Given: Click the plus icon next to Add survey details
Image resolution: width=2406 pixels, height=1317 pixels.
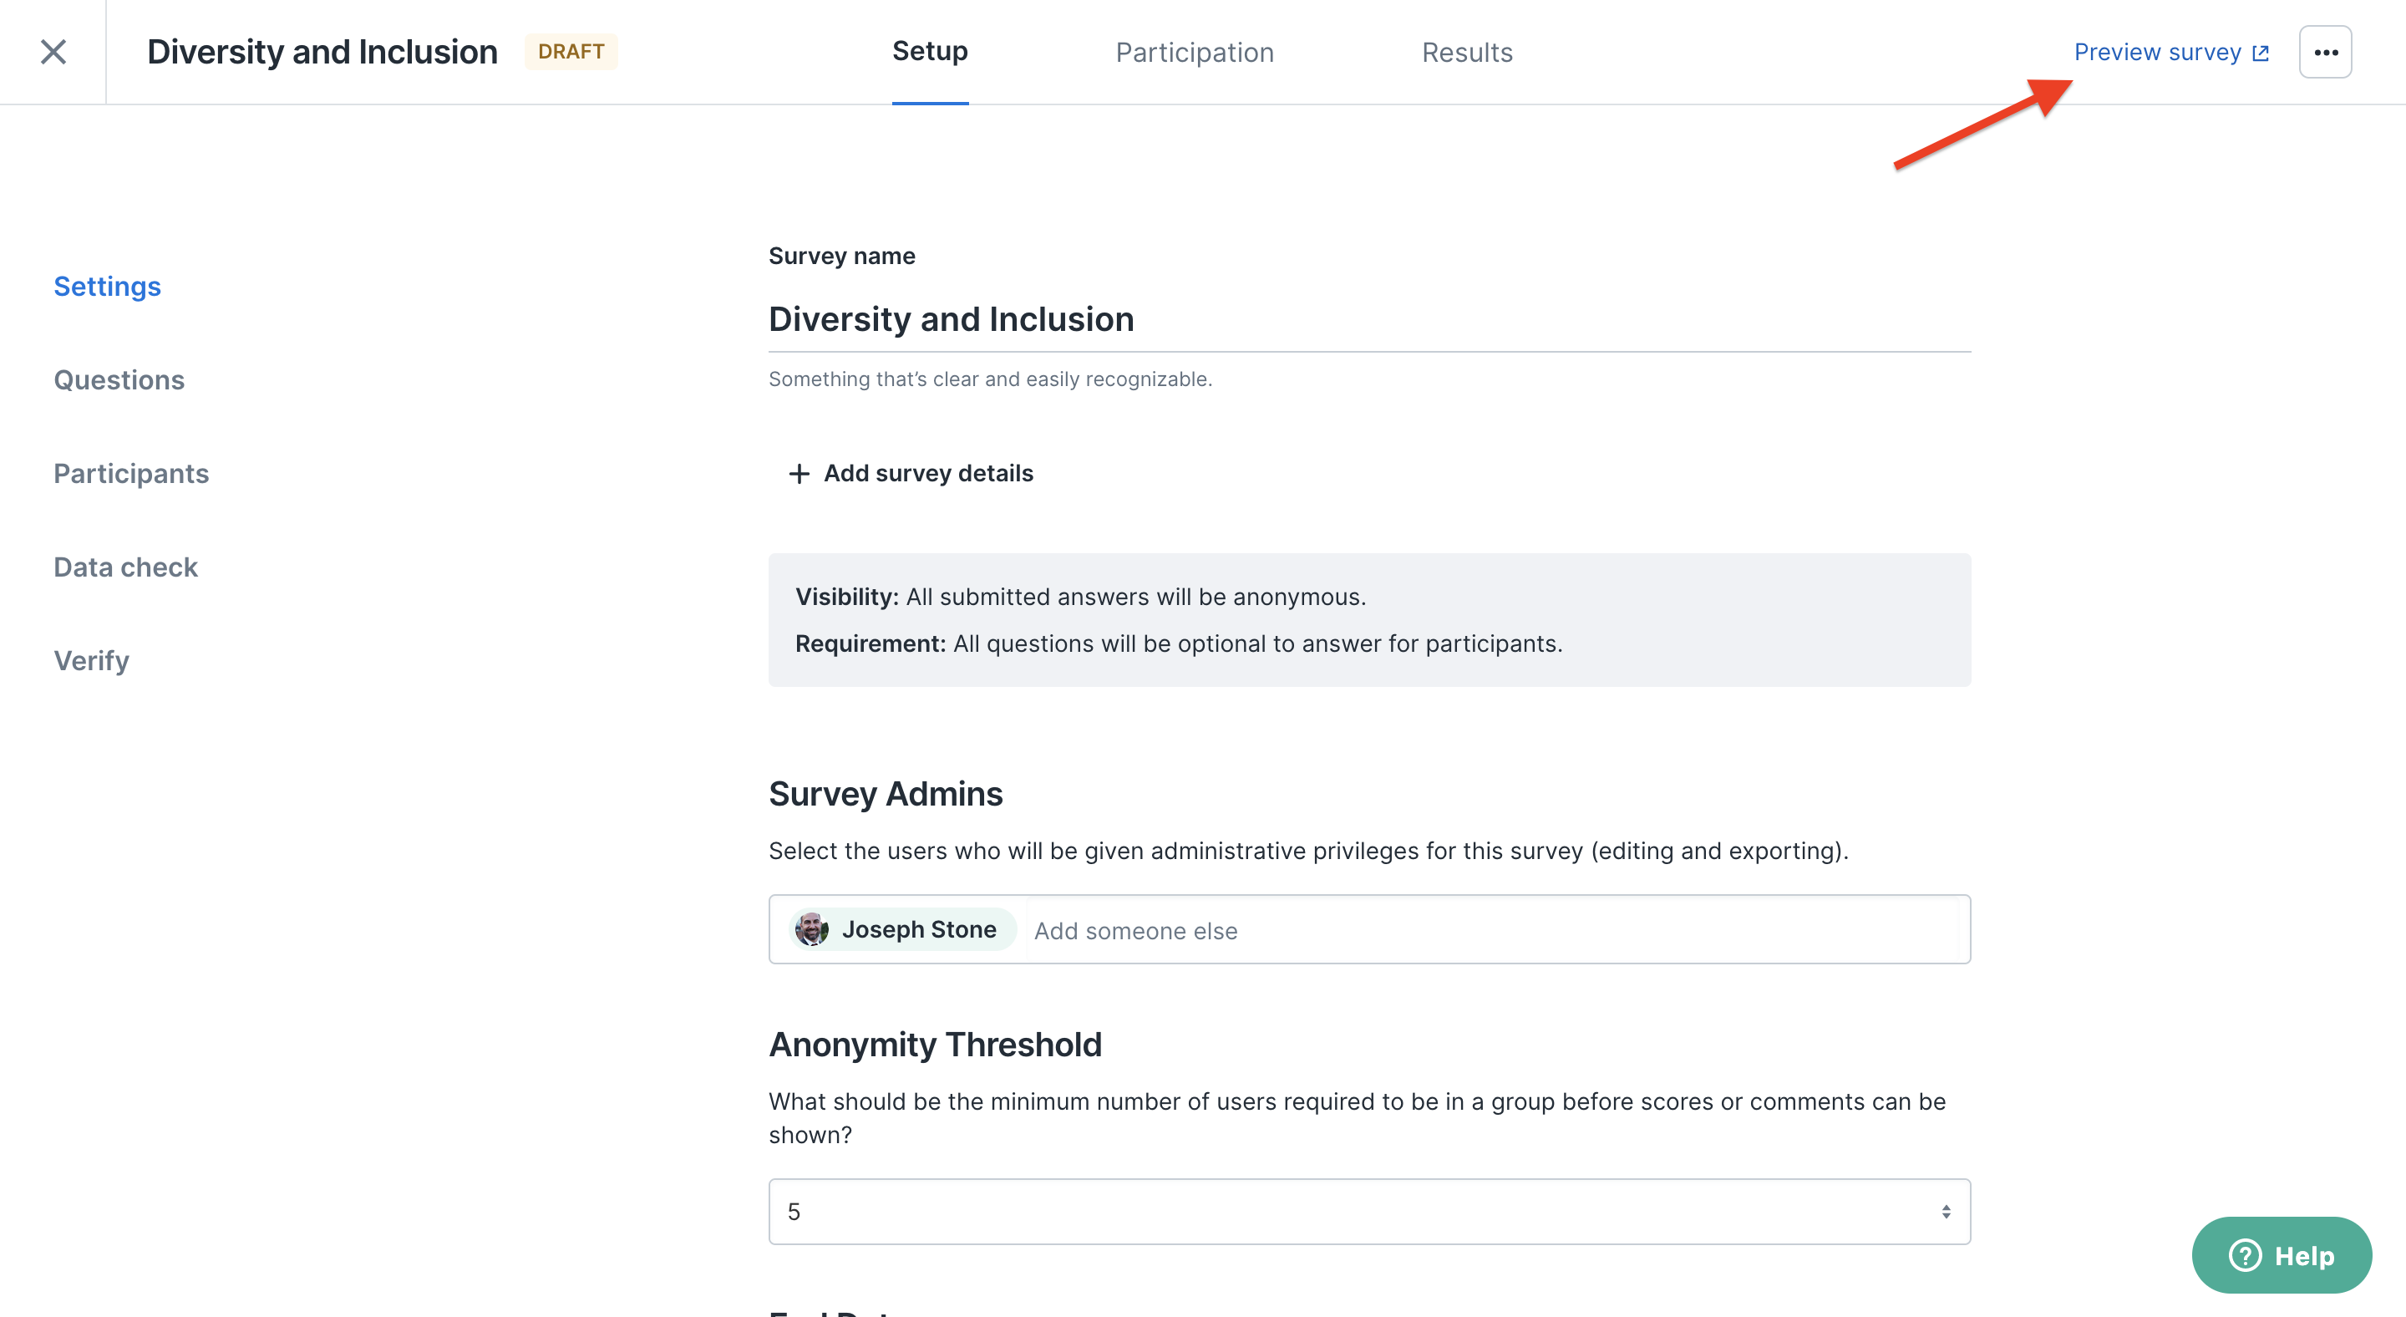Looking at the screenshot, I should point(799,474).
